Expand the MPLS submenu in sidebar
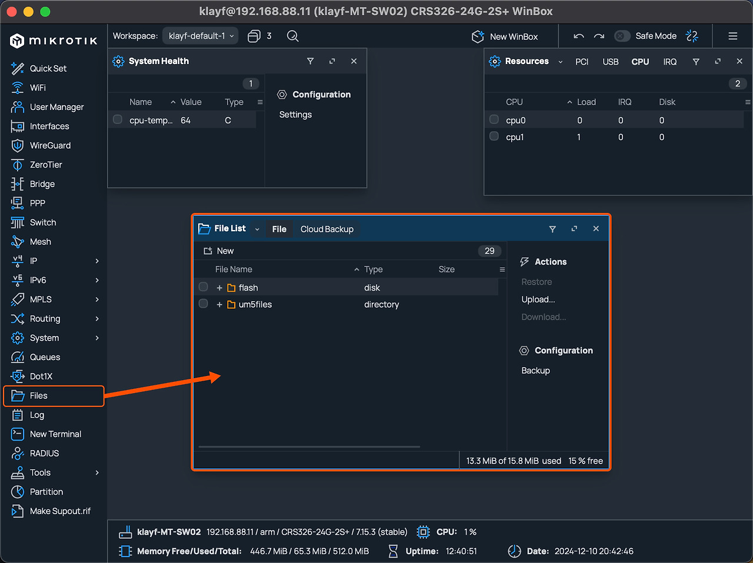This screenshot has width=753, height=563. (97, 299)
